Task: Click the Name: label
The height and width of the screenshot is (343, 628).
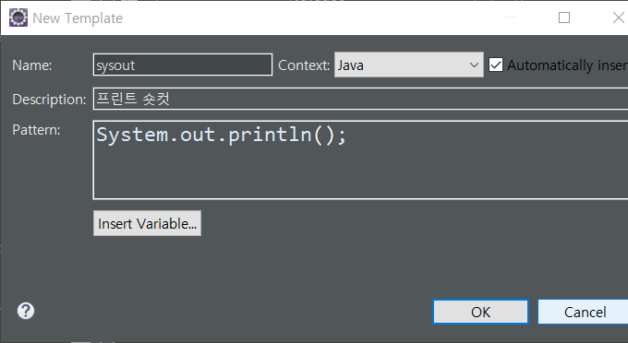Action: [x=32, y=65]
